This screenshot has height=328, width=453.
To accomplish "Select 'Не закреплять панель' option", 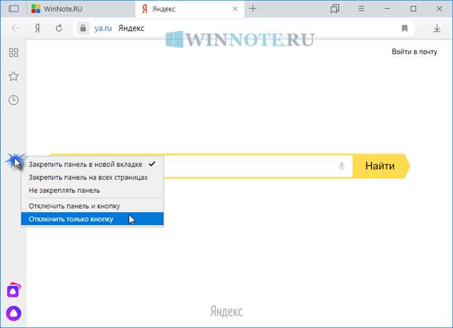I will click(65, 191).
